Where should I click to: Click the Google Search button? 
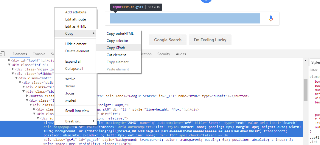(x=168, y=40)
